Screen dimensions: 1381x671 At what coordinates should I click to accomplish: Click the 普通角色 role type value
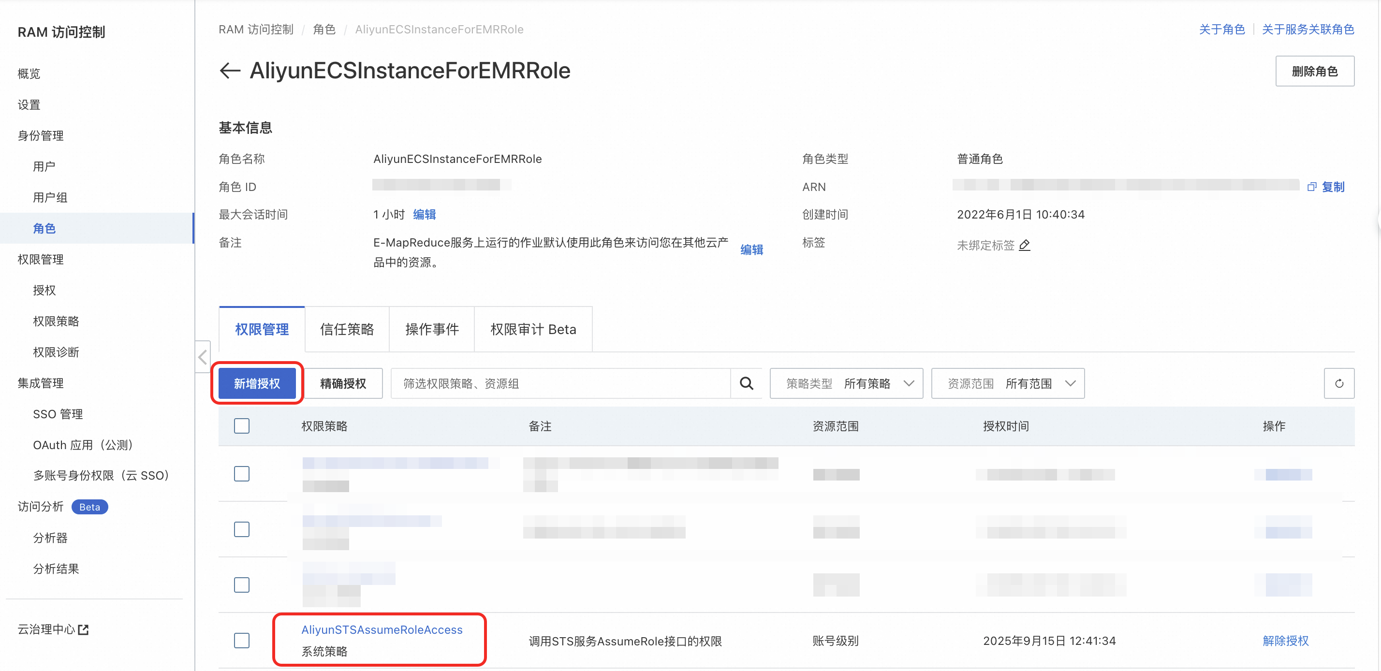click(980, 159)
